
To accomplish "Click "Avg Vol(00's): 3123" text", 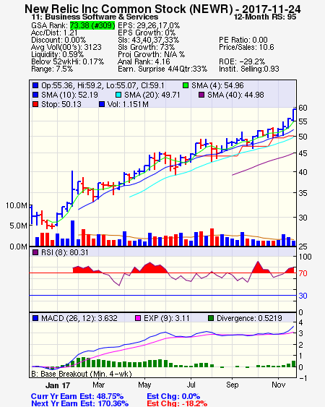I will [x=66, y=47].
